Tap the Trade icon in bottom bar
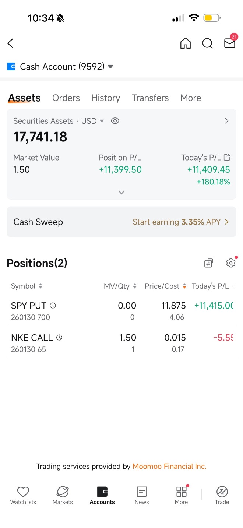This screenshot has height=528, width=243. 222,495
